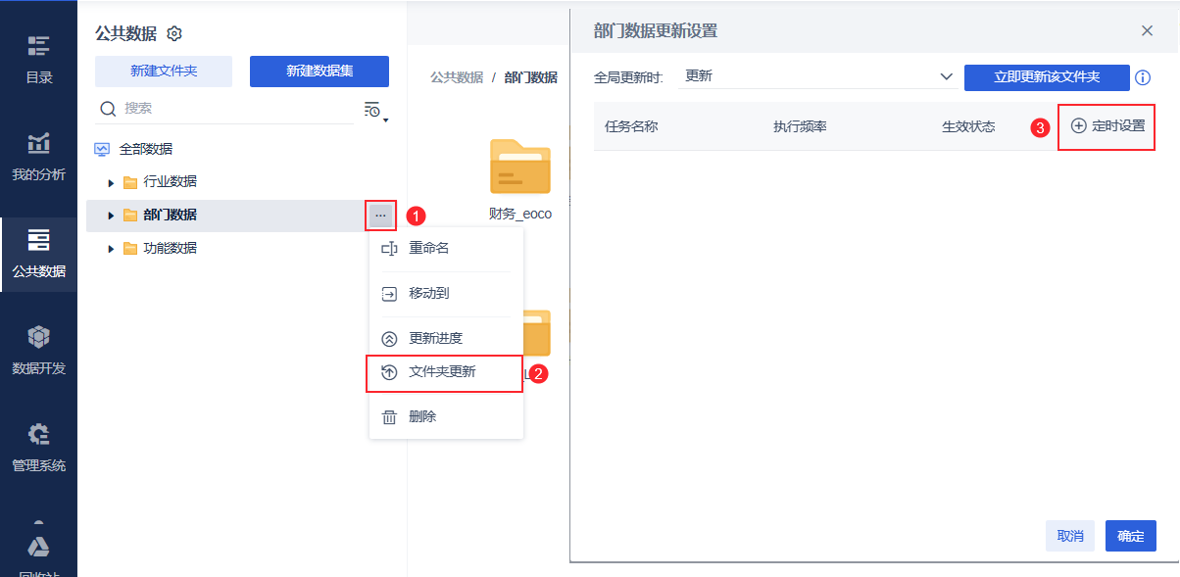Select 部门数据 folder in tree
The width and height of the screenshot is (1180, 577).
170,216
